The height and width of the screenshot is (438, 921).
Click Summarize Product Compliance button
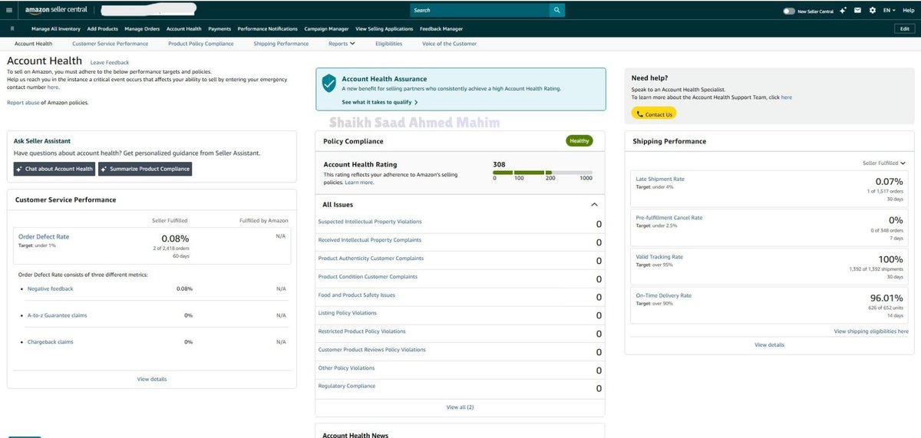(x=145, y=169)
